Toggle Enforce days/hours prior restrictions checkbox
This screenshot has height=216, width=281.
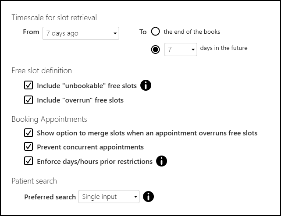(29, 161)
